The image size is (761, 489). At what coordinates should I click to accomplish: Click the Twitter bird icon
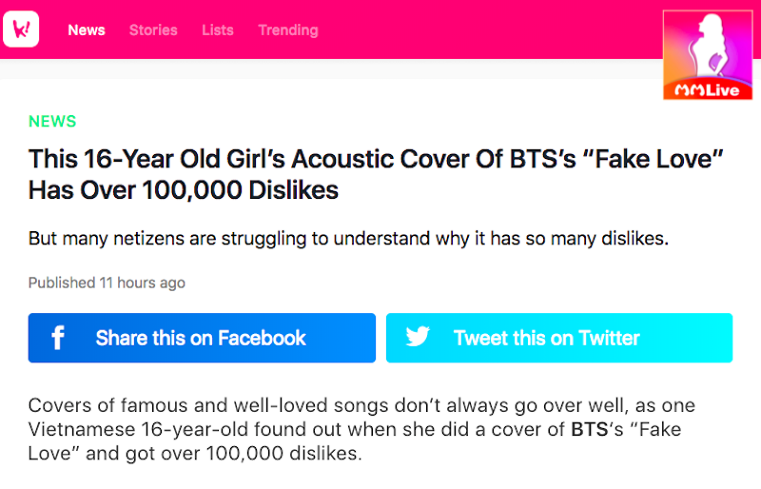coord(418,336)
